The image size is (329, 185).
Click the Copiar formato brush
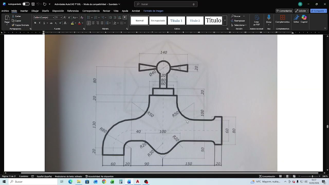[x=20, y=25]
